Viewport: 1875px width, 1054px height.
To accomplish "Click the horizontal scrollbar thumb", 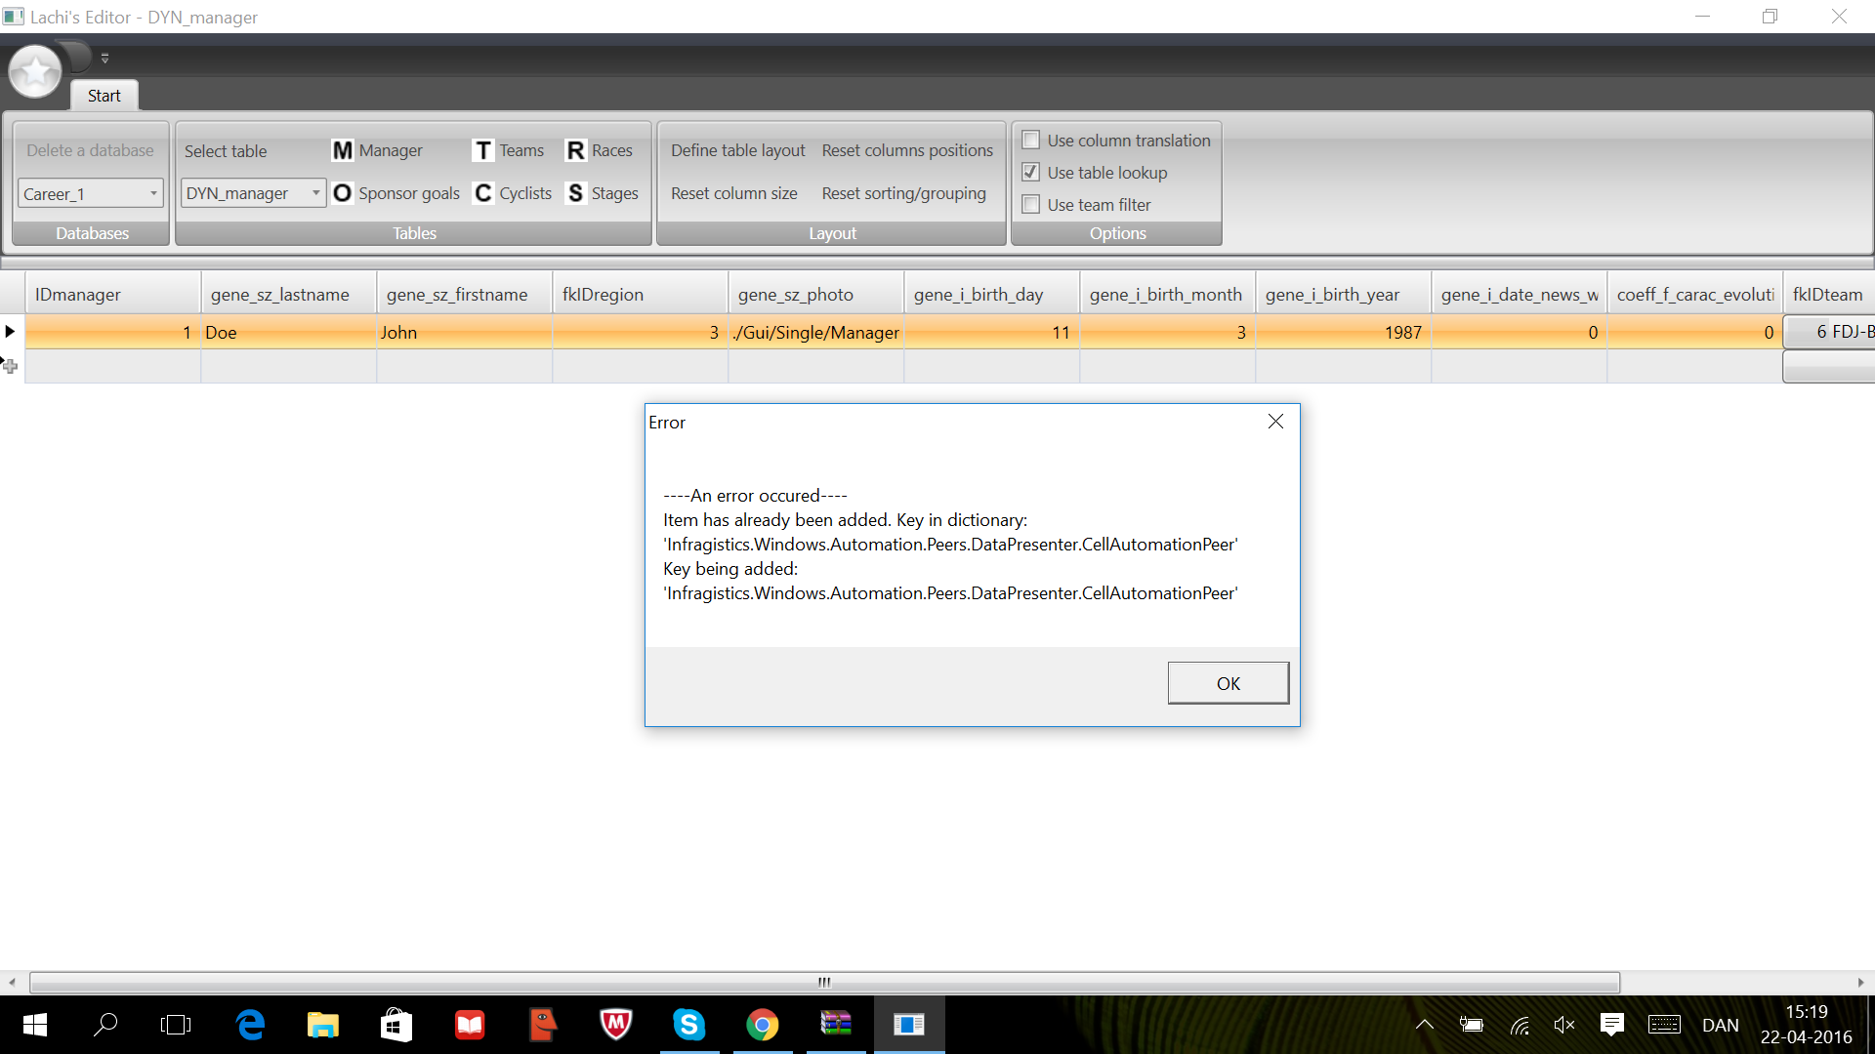I will [x=824, y=982].
